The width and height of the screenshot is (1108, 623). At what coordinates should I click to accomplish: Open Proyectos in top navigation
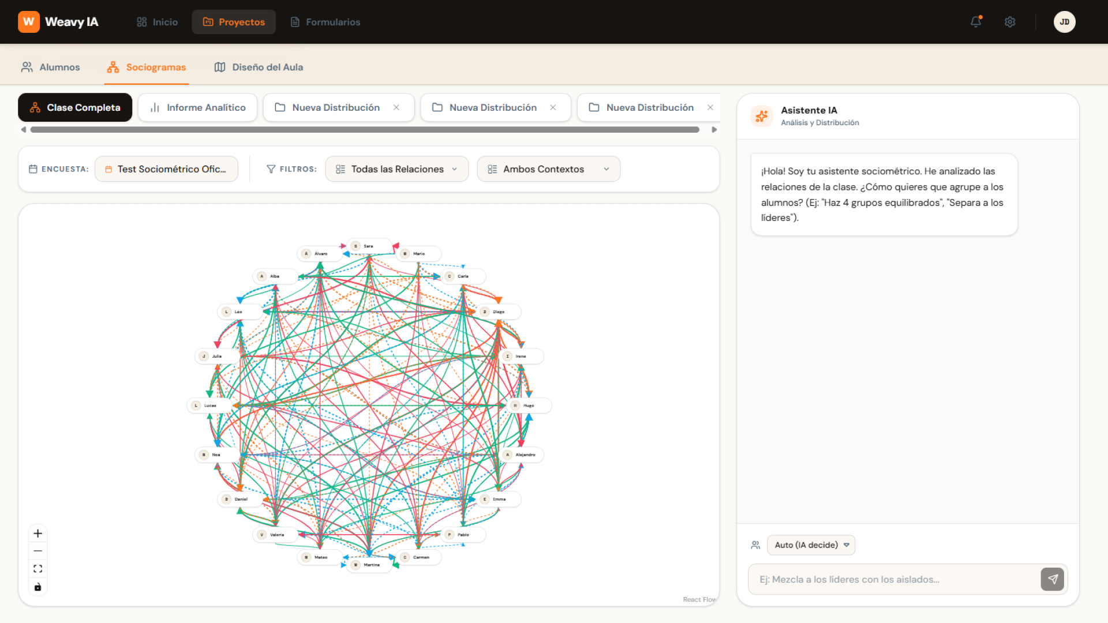(x=234, y=22)
